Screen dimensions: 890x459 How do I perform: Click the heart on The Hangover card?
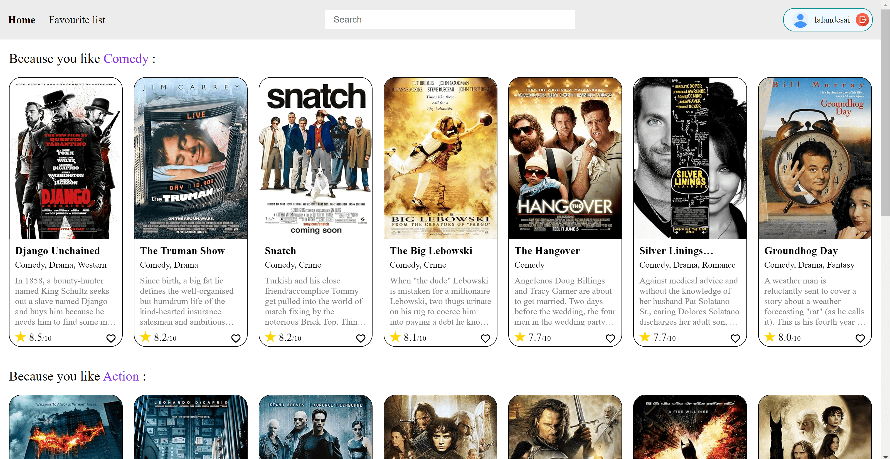610,338
